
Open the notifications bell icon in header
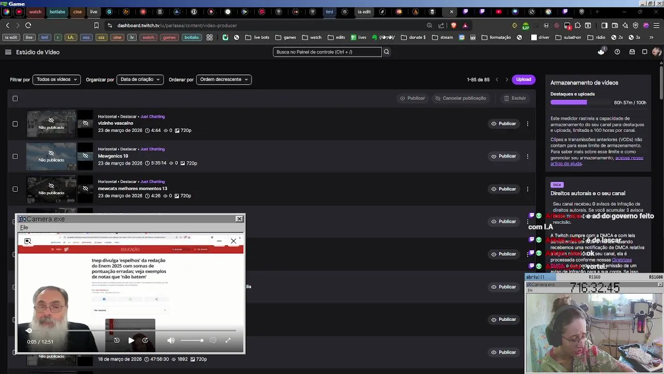coord(601,52)
